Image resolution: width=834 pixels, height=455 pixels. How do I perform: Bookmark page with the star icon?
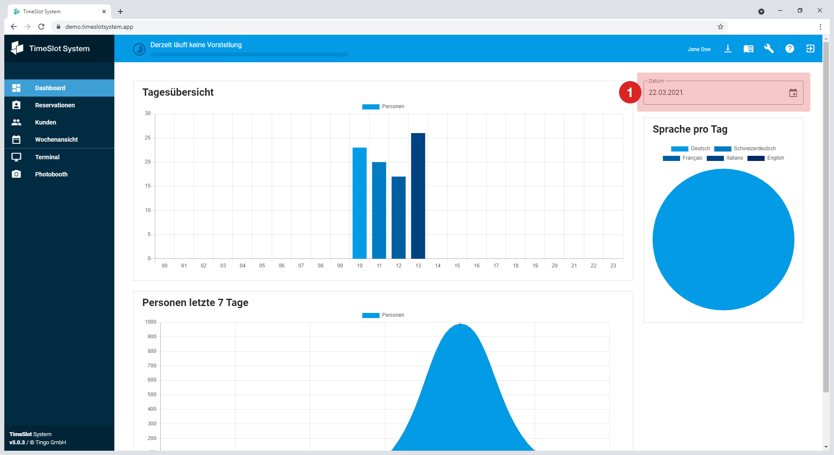[721, 27]
